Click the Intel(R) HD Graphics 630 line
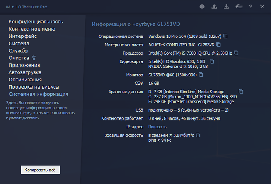The height and width of the screenshot is (184, 271). coord(177,61)
